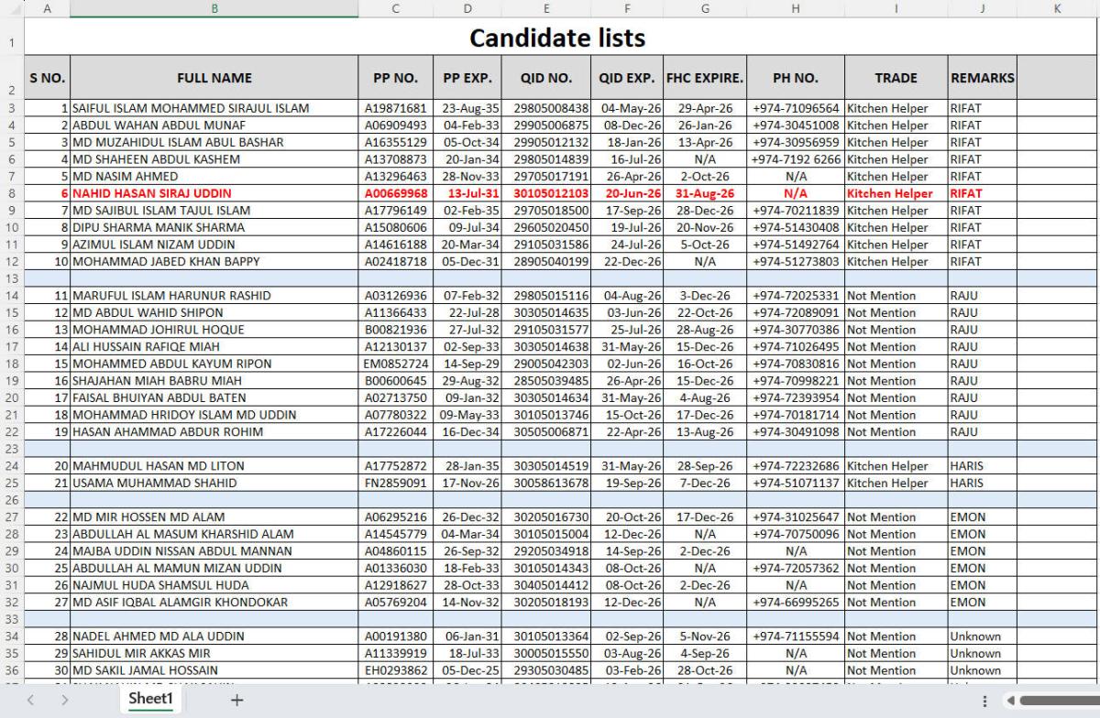Click the three-dot handle beside horizontal scrollbar
The image size is (1100, 718).
coord(984,701)
